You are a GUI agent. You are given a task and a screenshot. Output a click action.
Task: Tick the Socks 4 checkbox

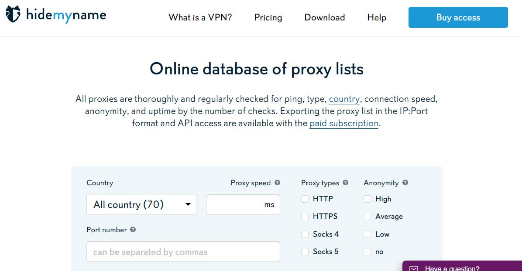click(305, 234)
